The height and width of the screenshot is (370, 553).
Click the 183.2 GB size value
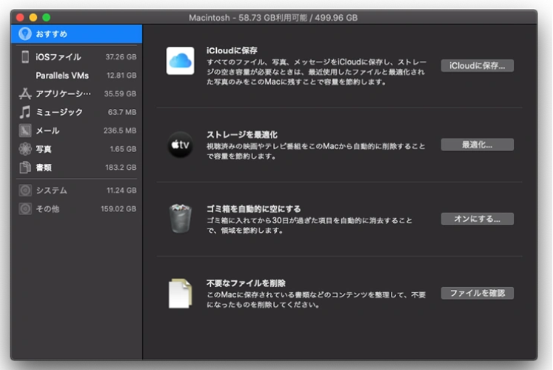121,167
